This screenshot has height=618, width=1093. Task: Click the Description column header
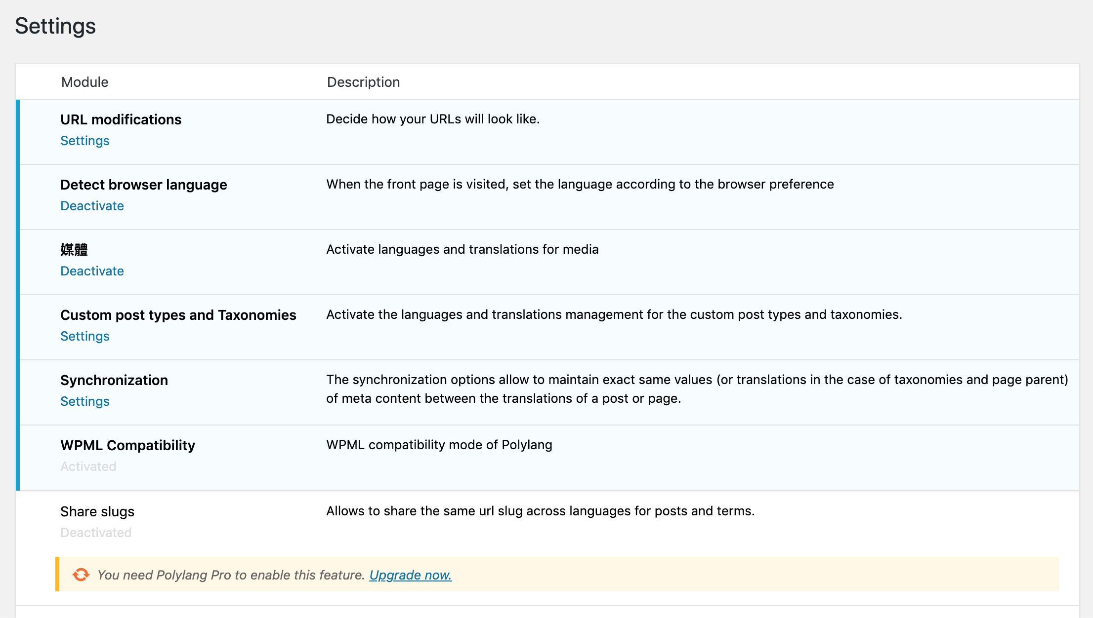coord(363,82)
